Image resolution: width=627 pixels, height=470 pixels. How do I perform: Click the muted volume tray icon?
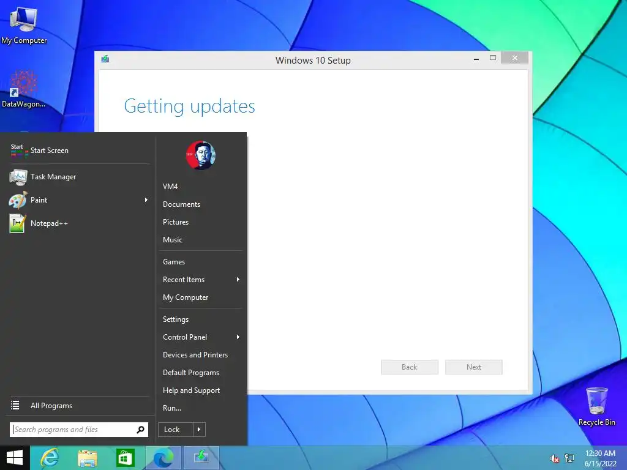click(x=554, y=459)
